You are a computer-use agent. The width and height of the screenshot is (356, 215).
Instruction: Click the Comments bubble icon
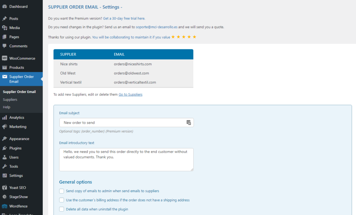click(5, 46)
